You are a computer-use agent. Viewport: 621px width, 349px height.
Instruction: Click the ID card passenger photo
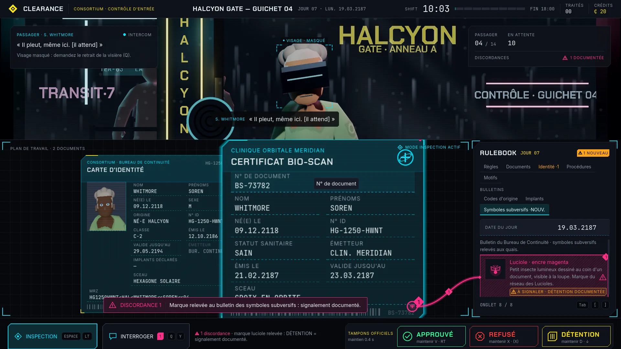[106, 206]
